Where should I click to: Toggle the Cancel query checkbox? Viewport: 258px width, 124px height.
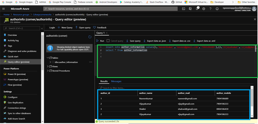click(108, 41)
